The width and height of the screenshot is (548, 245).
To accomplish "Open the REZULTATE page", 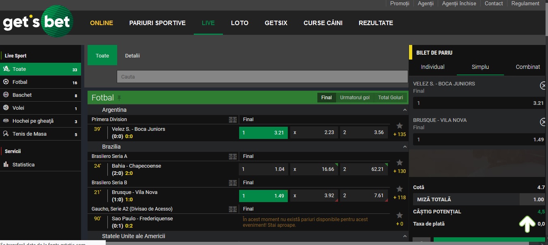I will (376, 23).
